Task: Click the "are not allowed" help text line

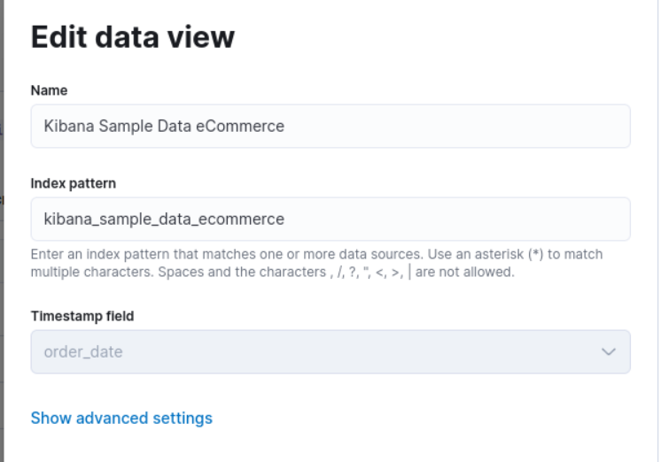Action: click(464, 272)
